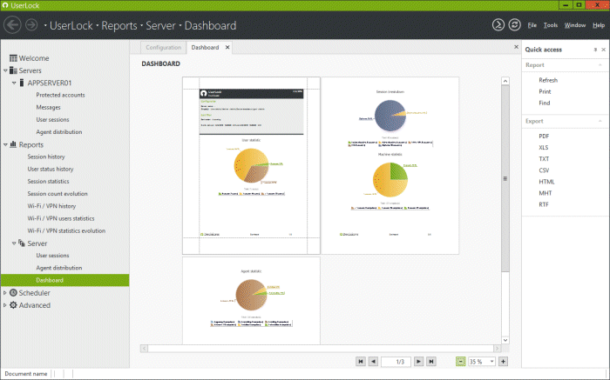Go to previous report page
The width and height of the screenshot is (610, 380).
click(373, 362)
